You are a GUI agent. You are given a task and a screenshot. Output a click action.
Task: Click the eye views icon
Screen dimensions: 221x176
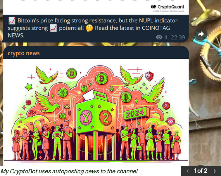pyautogui.click(x=159, y=37)
